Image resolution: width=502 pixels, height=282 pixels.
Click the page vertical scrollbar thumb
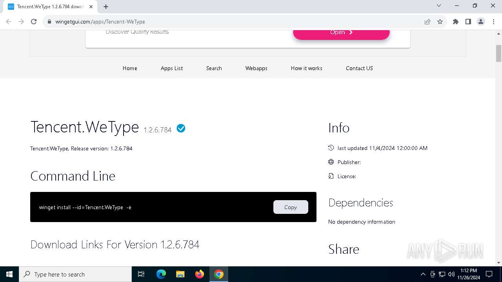point(498,53)
